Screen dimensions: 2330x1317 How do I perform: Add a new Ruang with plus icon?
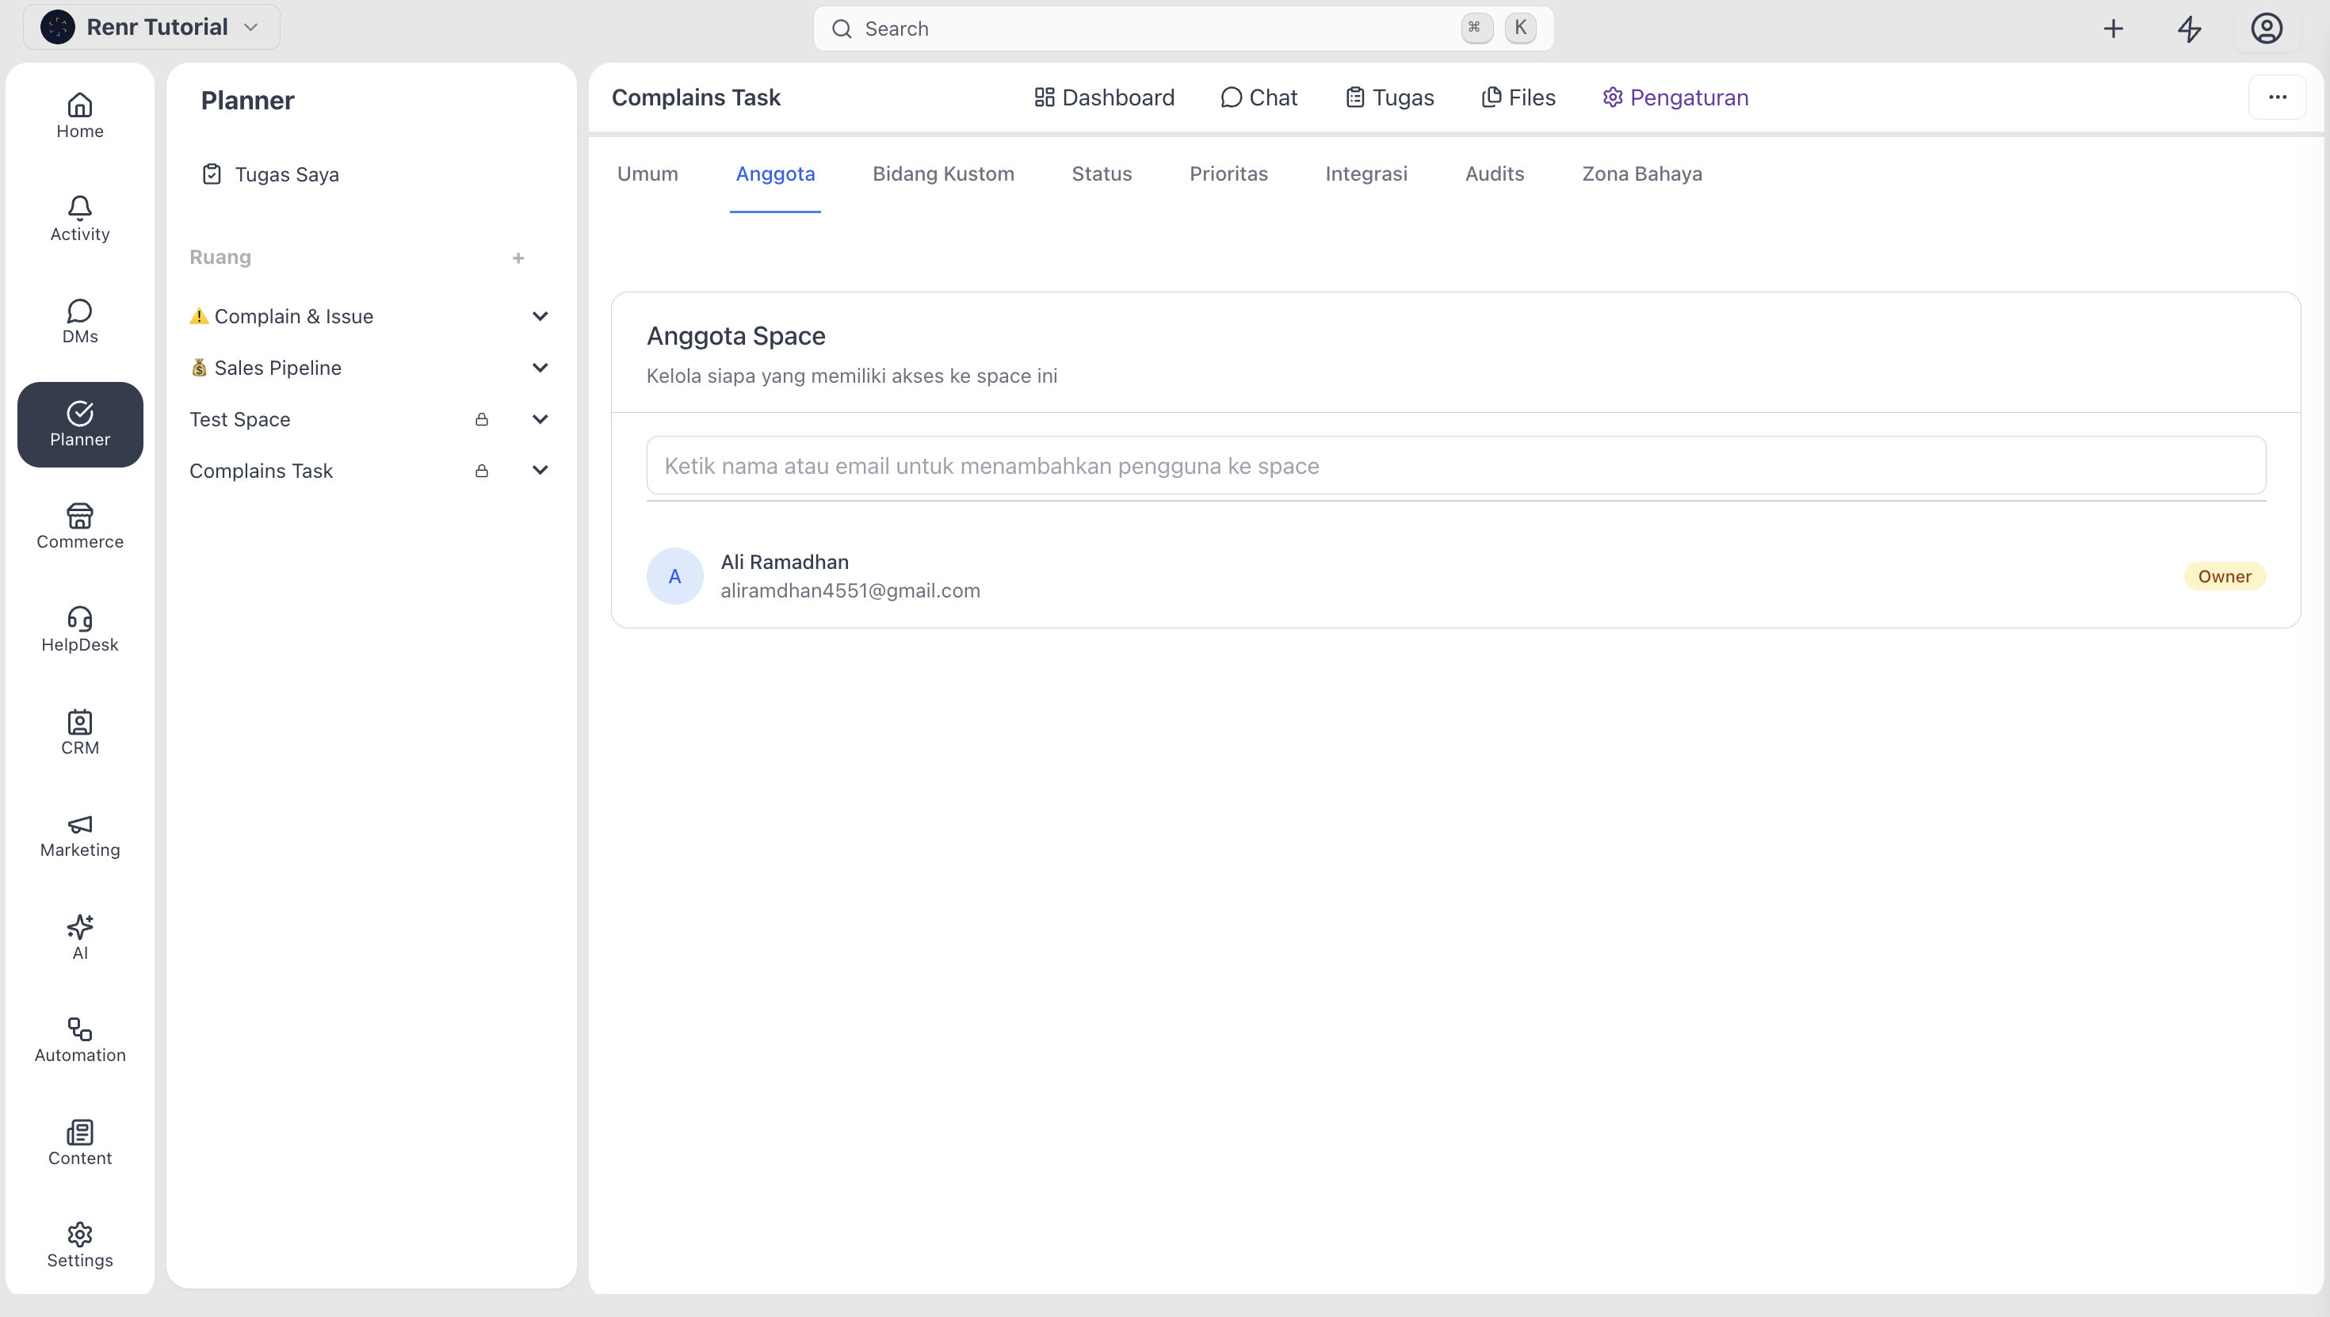tap(518, 258)
